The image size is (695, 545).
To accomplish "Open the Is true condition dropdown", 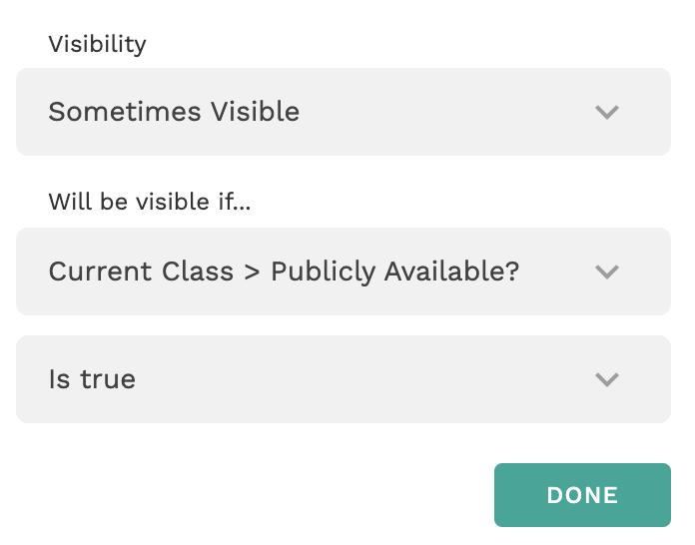I will click(x=343, y=379).
